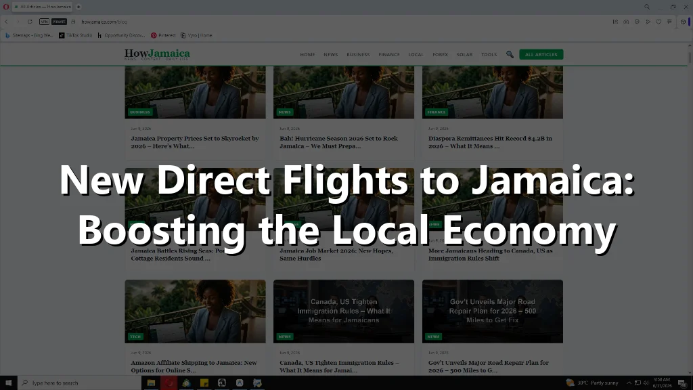Show hidden system tray icons
Viewport: 693px width, 390px height.
629,383
